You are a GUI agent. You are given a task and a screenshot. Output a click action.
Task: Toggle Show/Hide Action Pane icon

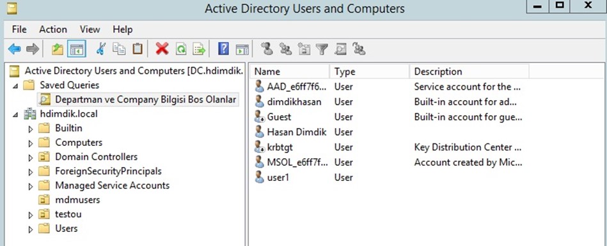point(242,49)
